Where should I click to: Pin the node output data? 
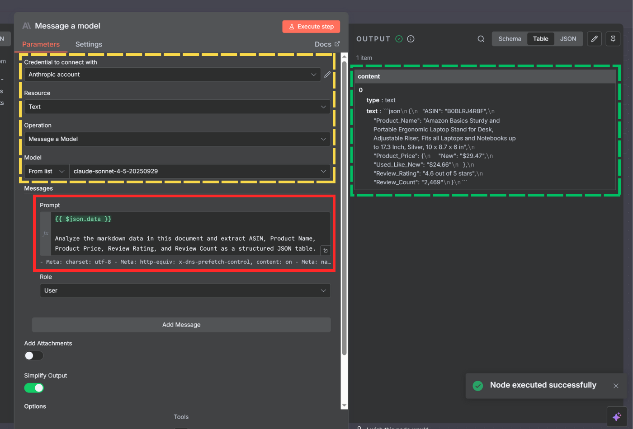point(613,39)
